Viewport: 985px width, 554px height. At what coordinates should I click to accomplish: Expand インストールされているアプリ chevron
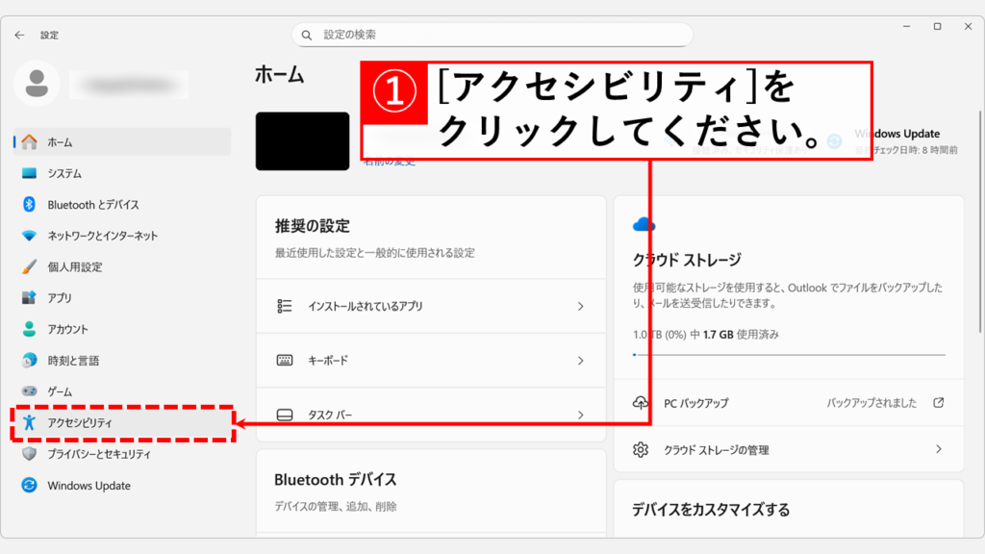coord(580,306)
